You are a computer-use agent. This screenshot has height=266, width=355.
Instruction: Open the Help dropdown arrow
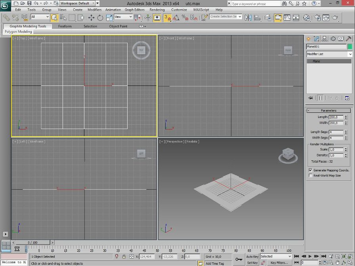(x=319, y=4)
